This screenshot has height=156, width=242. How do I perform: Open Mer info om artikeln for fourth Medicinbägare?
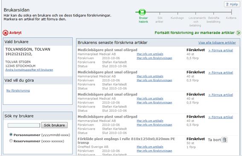150,121
